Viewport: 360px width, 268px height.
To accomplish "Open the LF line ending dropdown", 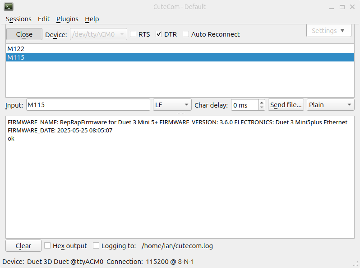I will coord(172,105).
